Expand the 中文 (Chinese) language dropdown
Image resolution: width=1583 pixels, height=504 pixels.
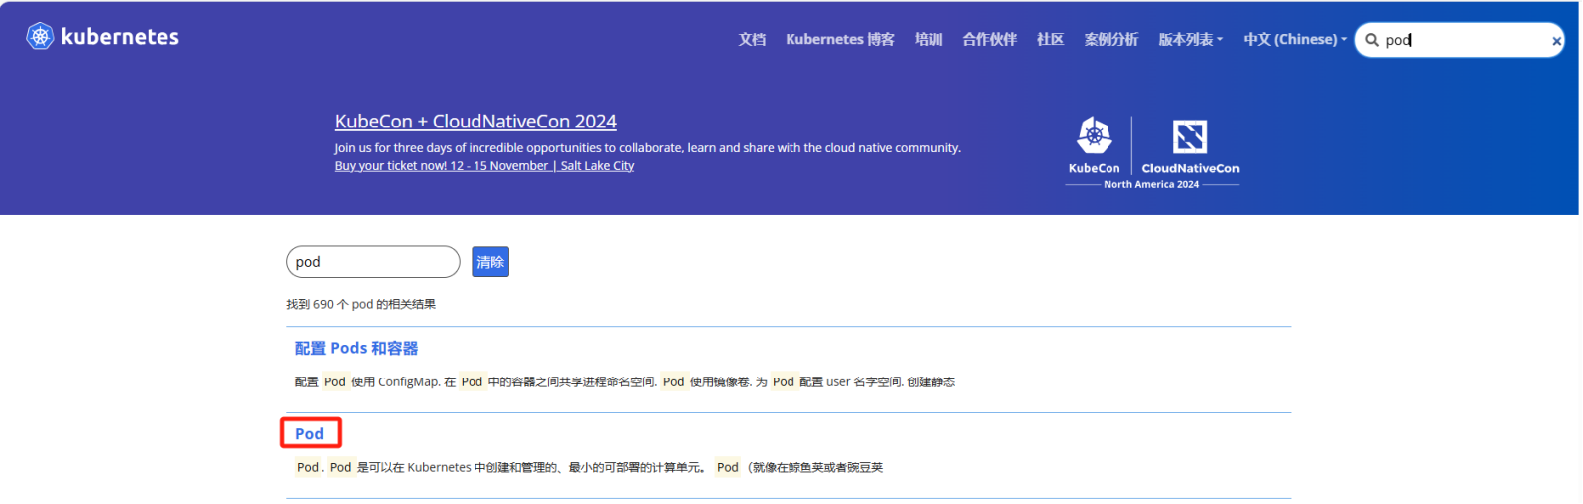coord(1294,39)
